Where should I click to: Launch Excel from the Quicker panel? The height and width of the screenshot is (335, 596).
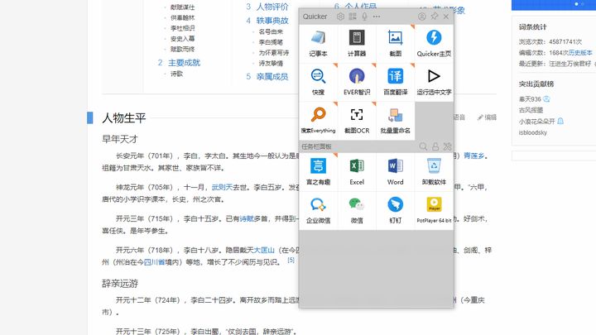click(x=357, y=172)
